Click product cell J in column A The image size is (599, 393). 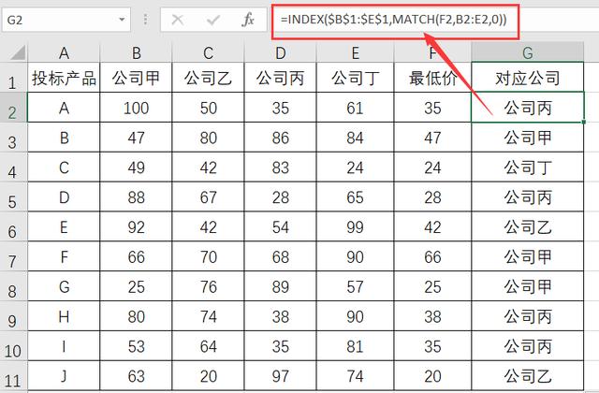coord(64,376)
